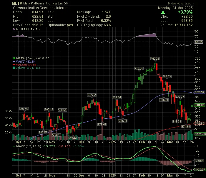Click the -19.257 MACD axis tag
This screenshot has width=206, height=178.
(200, 169)
